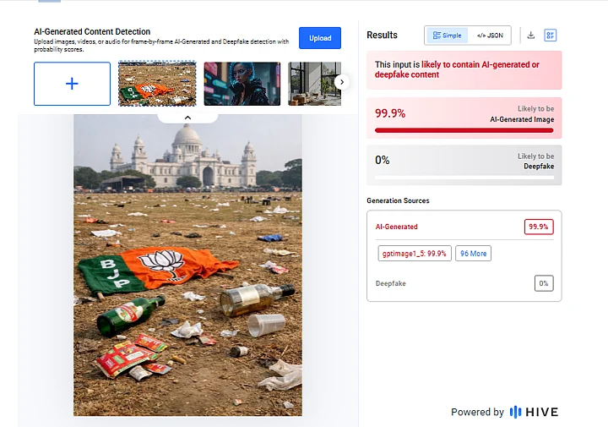Screen dimensions: 608x427
Task: Click the results layout icon beside download
Action: pos(551,36)
